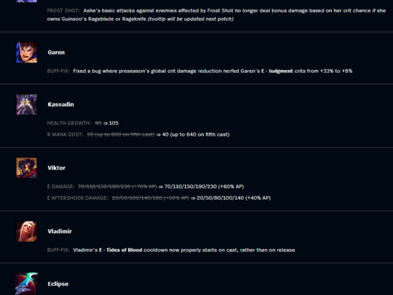Click the FROST SHOT label

point(63,11)
